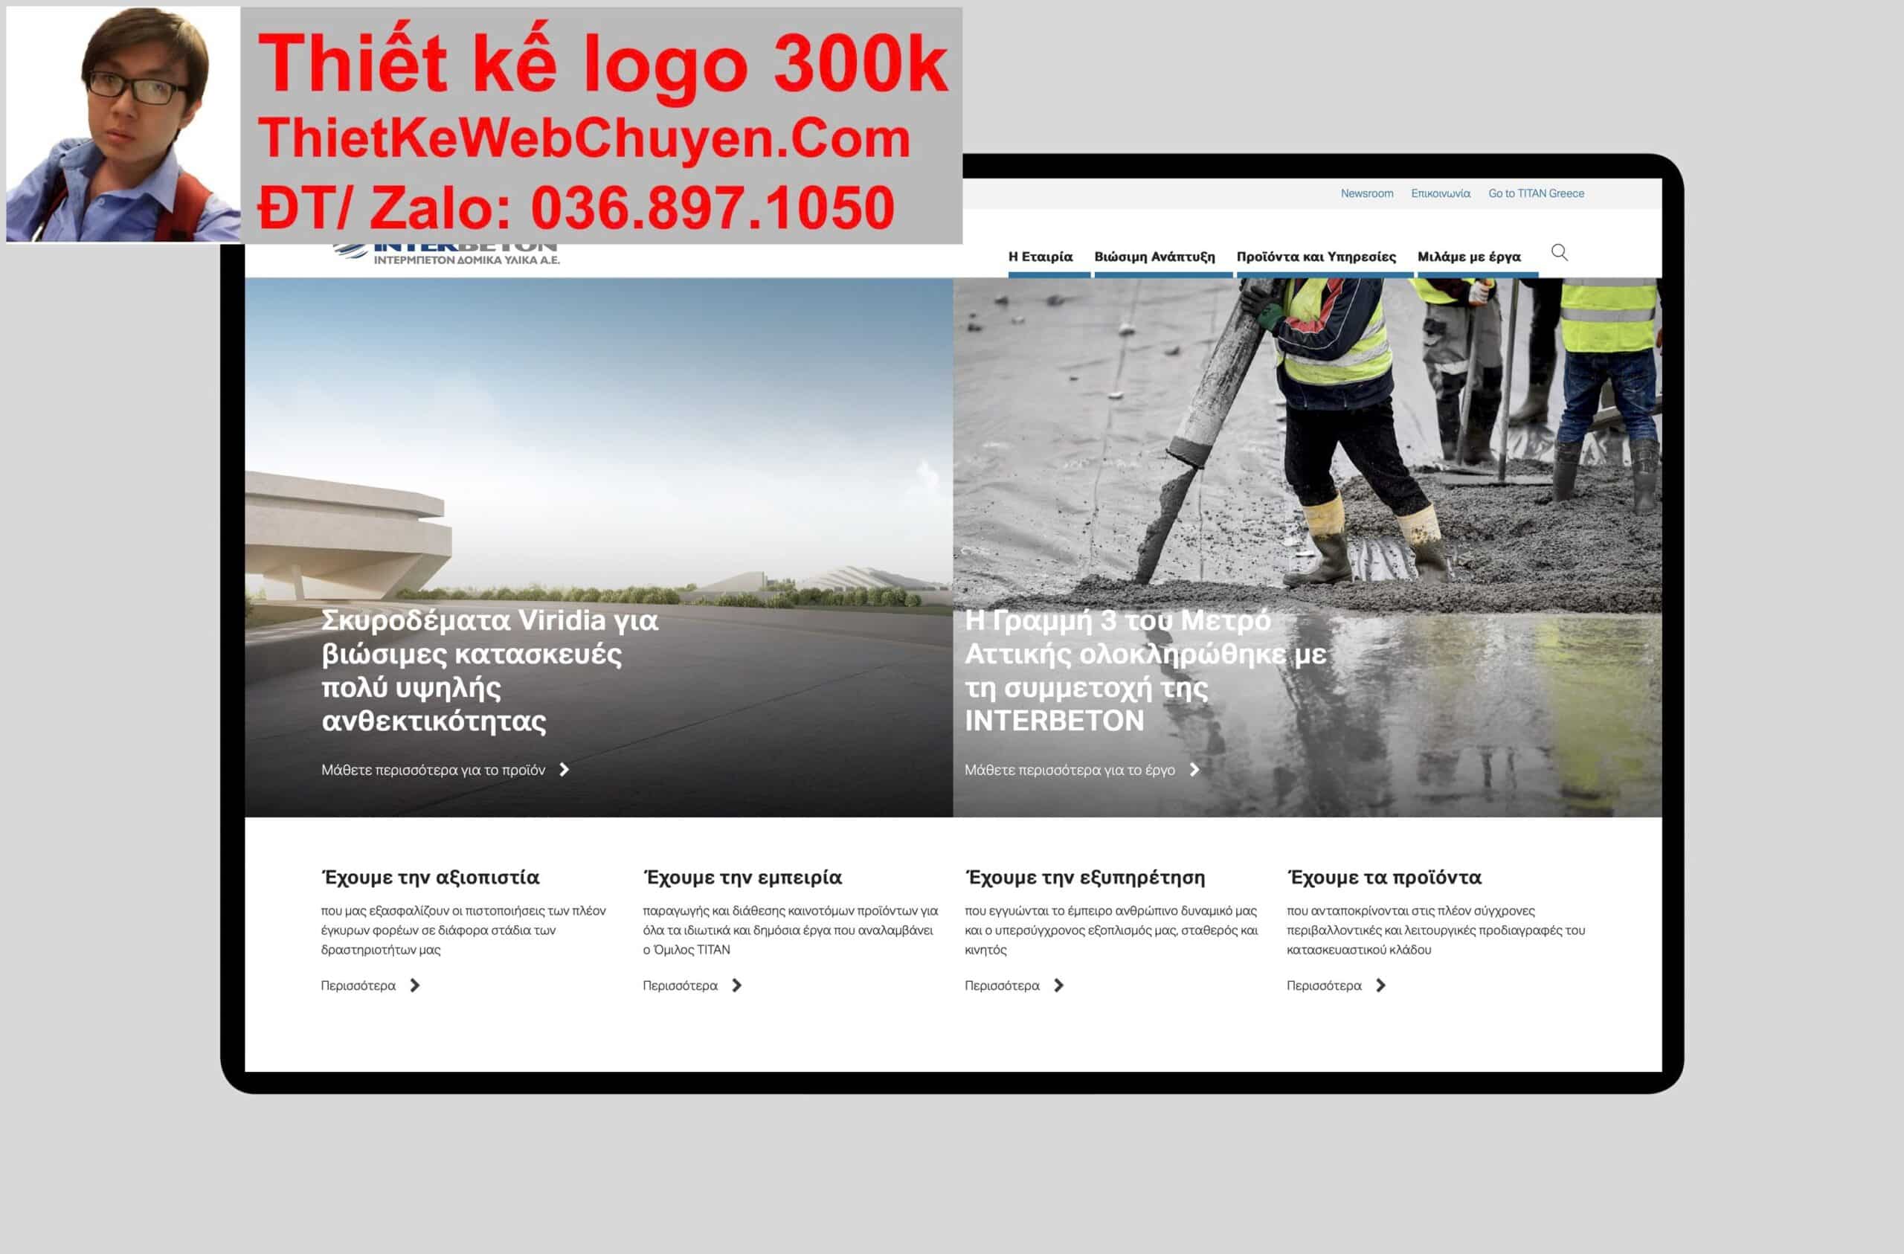Click chevron under products section

pyautogui.click(x=1381, y=985)
